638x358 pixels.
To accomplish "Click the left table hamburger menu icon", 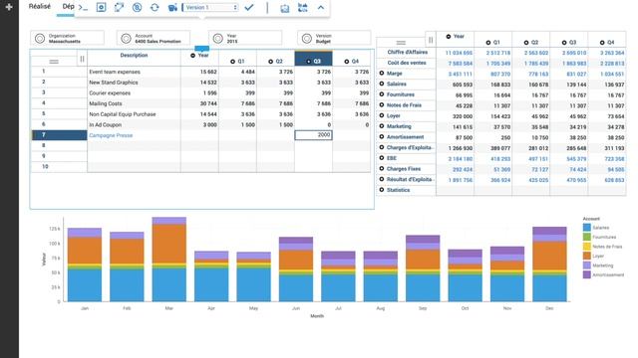I will (x=54, y=62).
